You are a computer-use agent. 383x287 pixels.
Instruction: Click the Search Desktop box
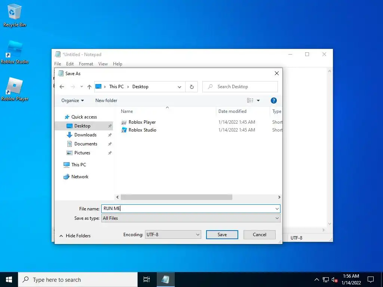point(240,87)
